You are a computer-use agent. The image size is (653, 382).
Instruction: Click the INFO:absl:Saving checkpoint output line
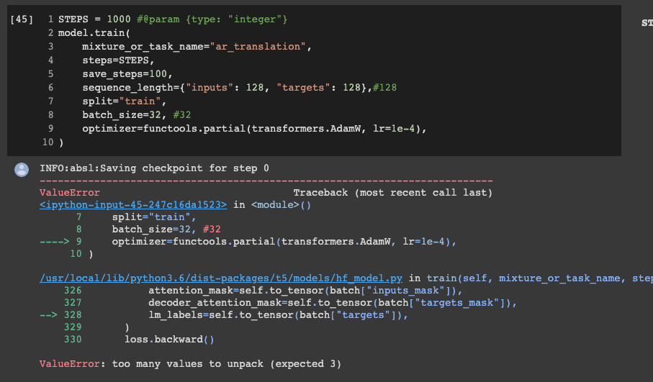[x=155, y=168]
